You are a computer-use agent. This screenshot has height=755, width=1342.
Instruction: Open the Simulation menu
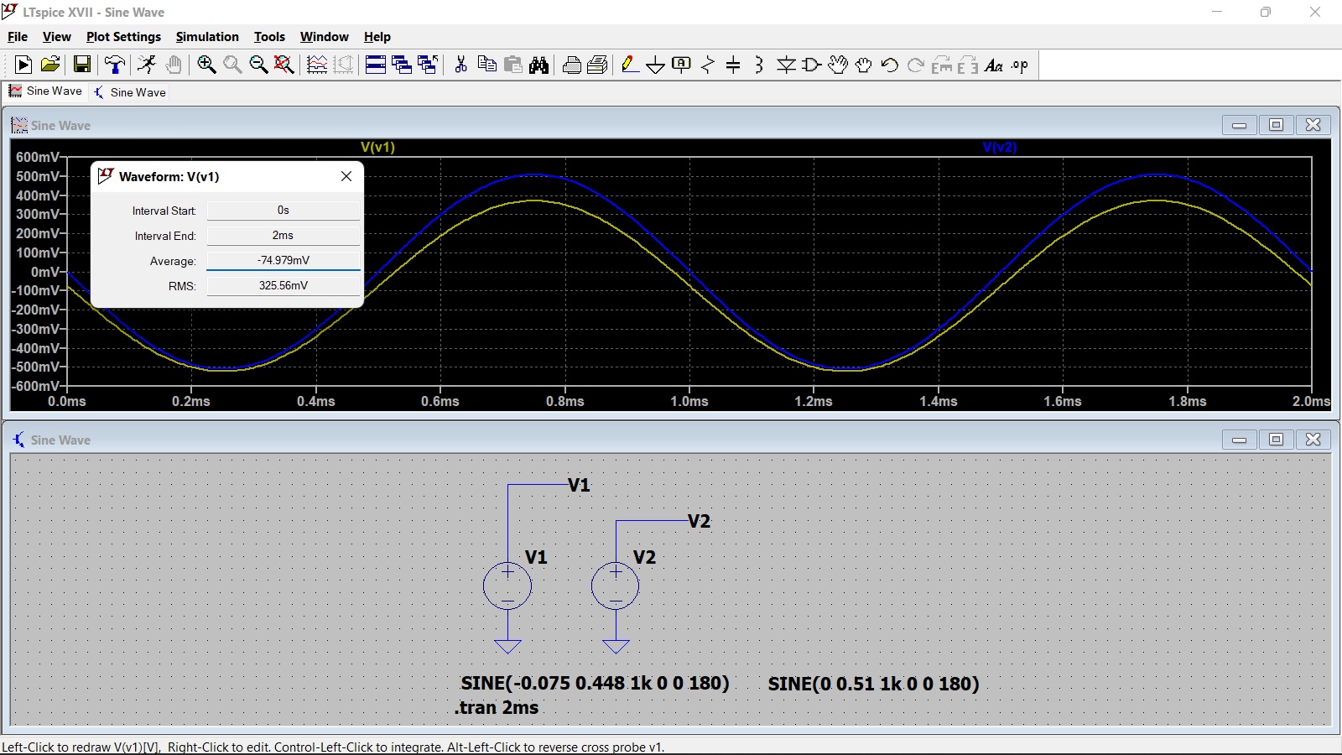[207, 37]
